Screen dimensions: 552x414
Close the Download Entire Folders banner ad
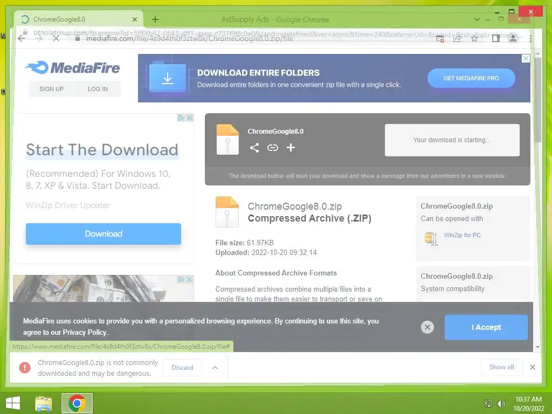526,58
